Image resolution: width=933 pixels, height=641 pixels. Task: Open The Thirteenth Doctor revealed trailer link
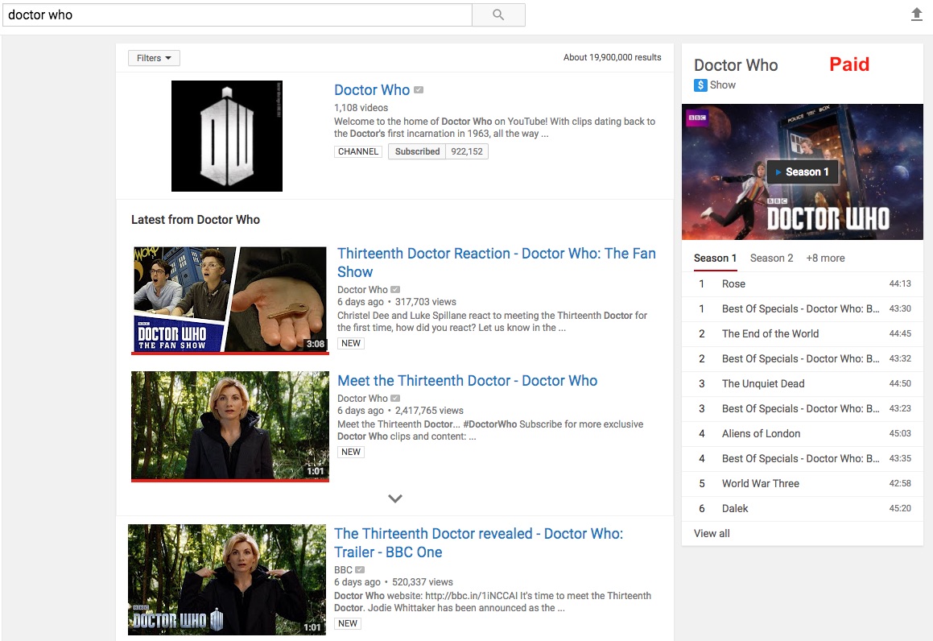point(478,543)
